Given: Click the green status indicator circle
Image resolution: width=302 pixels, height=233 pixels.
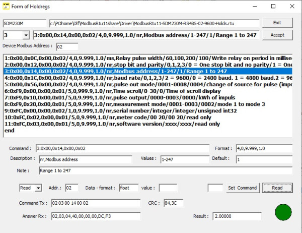Looking at the screenshot, I should tap(283, 212).
